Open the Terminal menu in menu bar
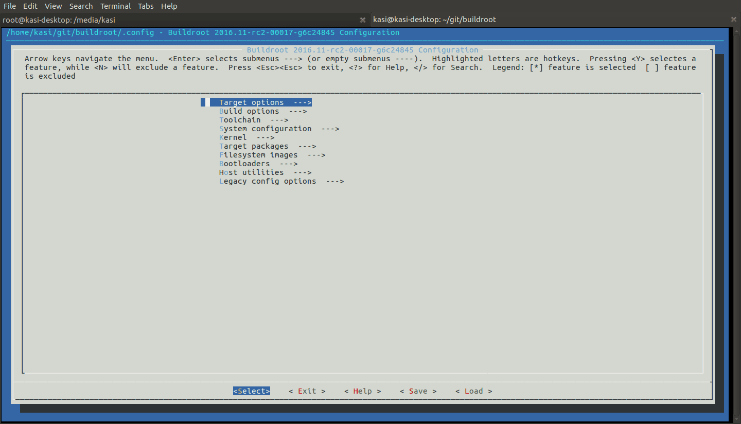This screenshot has width=741, height=424. 115,6
